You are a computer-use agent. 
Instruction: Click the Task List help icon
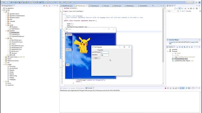(200, 11)
